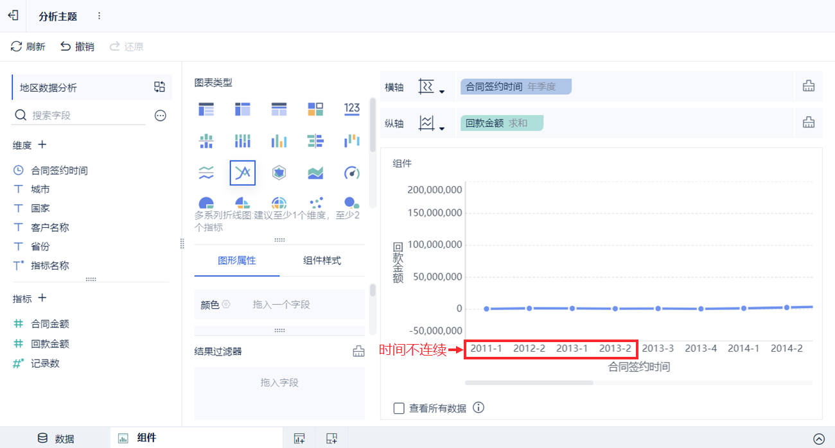Choose the gauge dashboard chart type
The height and width of the screenshot is (448, 835).
tap(352, 173)
